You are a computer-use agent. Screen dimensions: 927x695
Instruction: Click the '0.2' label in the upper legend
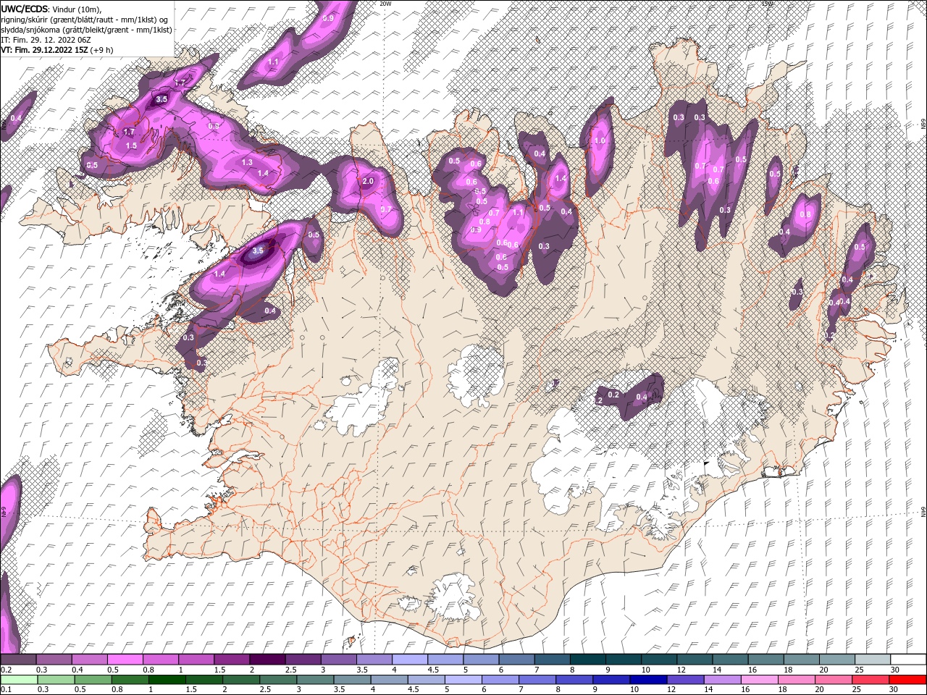(7, 670)
